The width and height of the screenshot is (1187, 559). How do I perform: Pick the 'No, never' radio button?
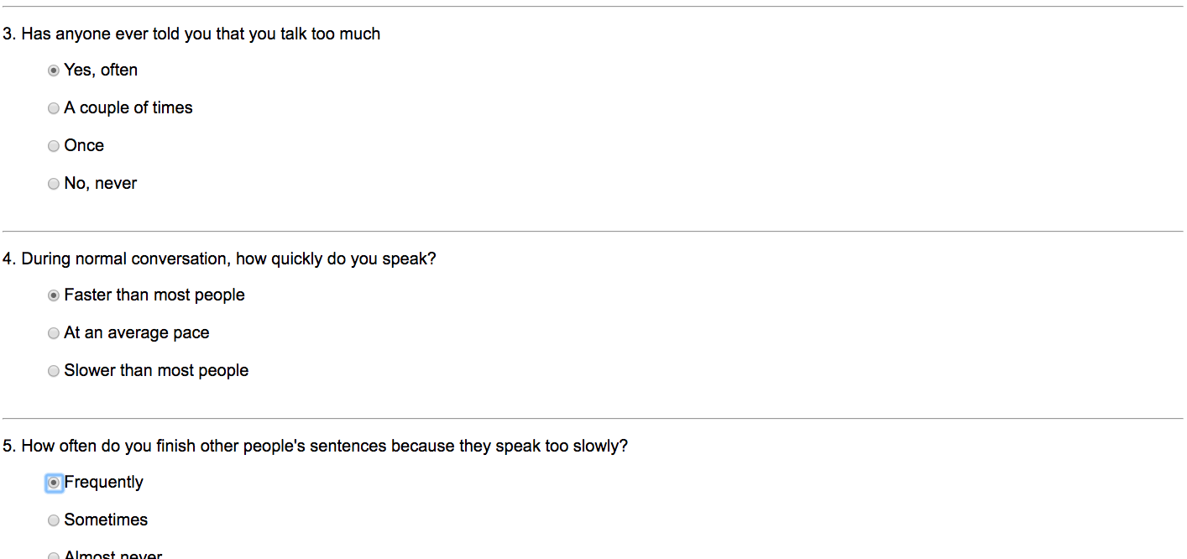[x=54, y=184]
